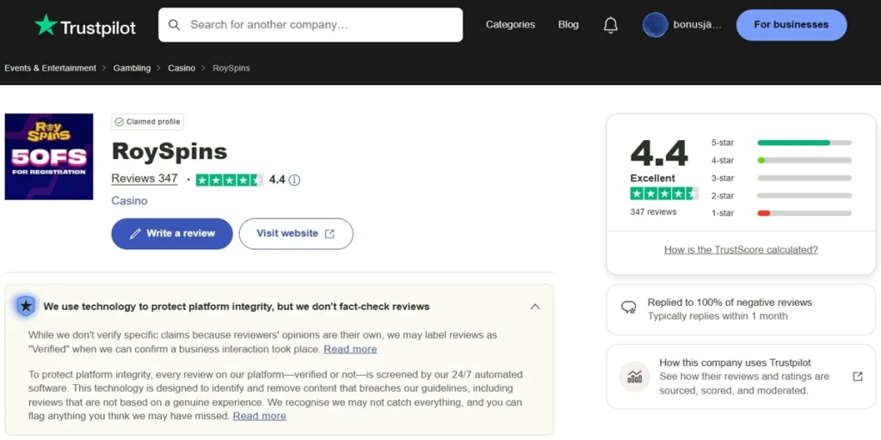The width and height of the screenshot is (881, 440).
Task: Click the external link icon in Visit website
Action: [x=330, y=234]
